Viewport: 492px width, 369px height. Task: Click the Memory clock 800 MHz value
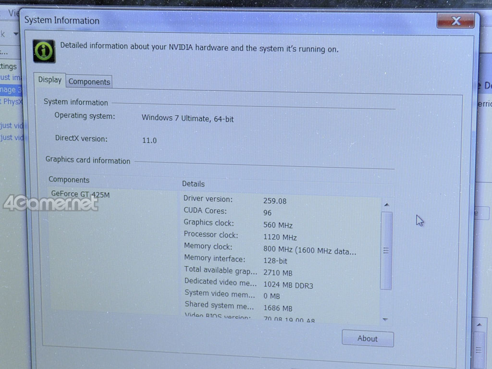(310, 251)
